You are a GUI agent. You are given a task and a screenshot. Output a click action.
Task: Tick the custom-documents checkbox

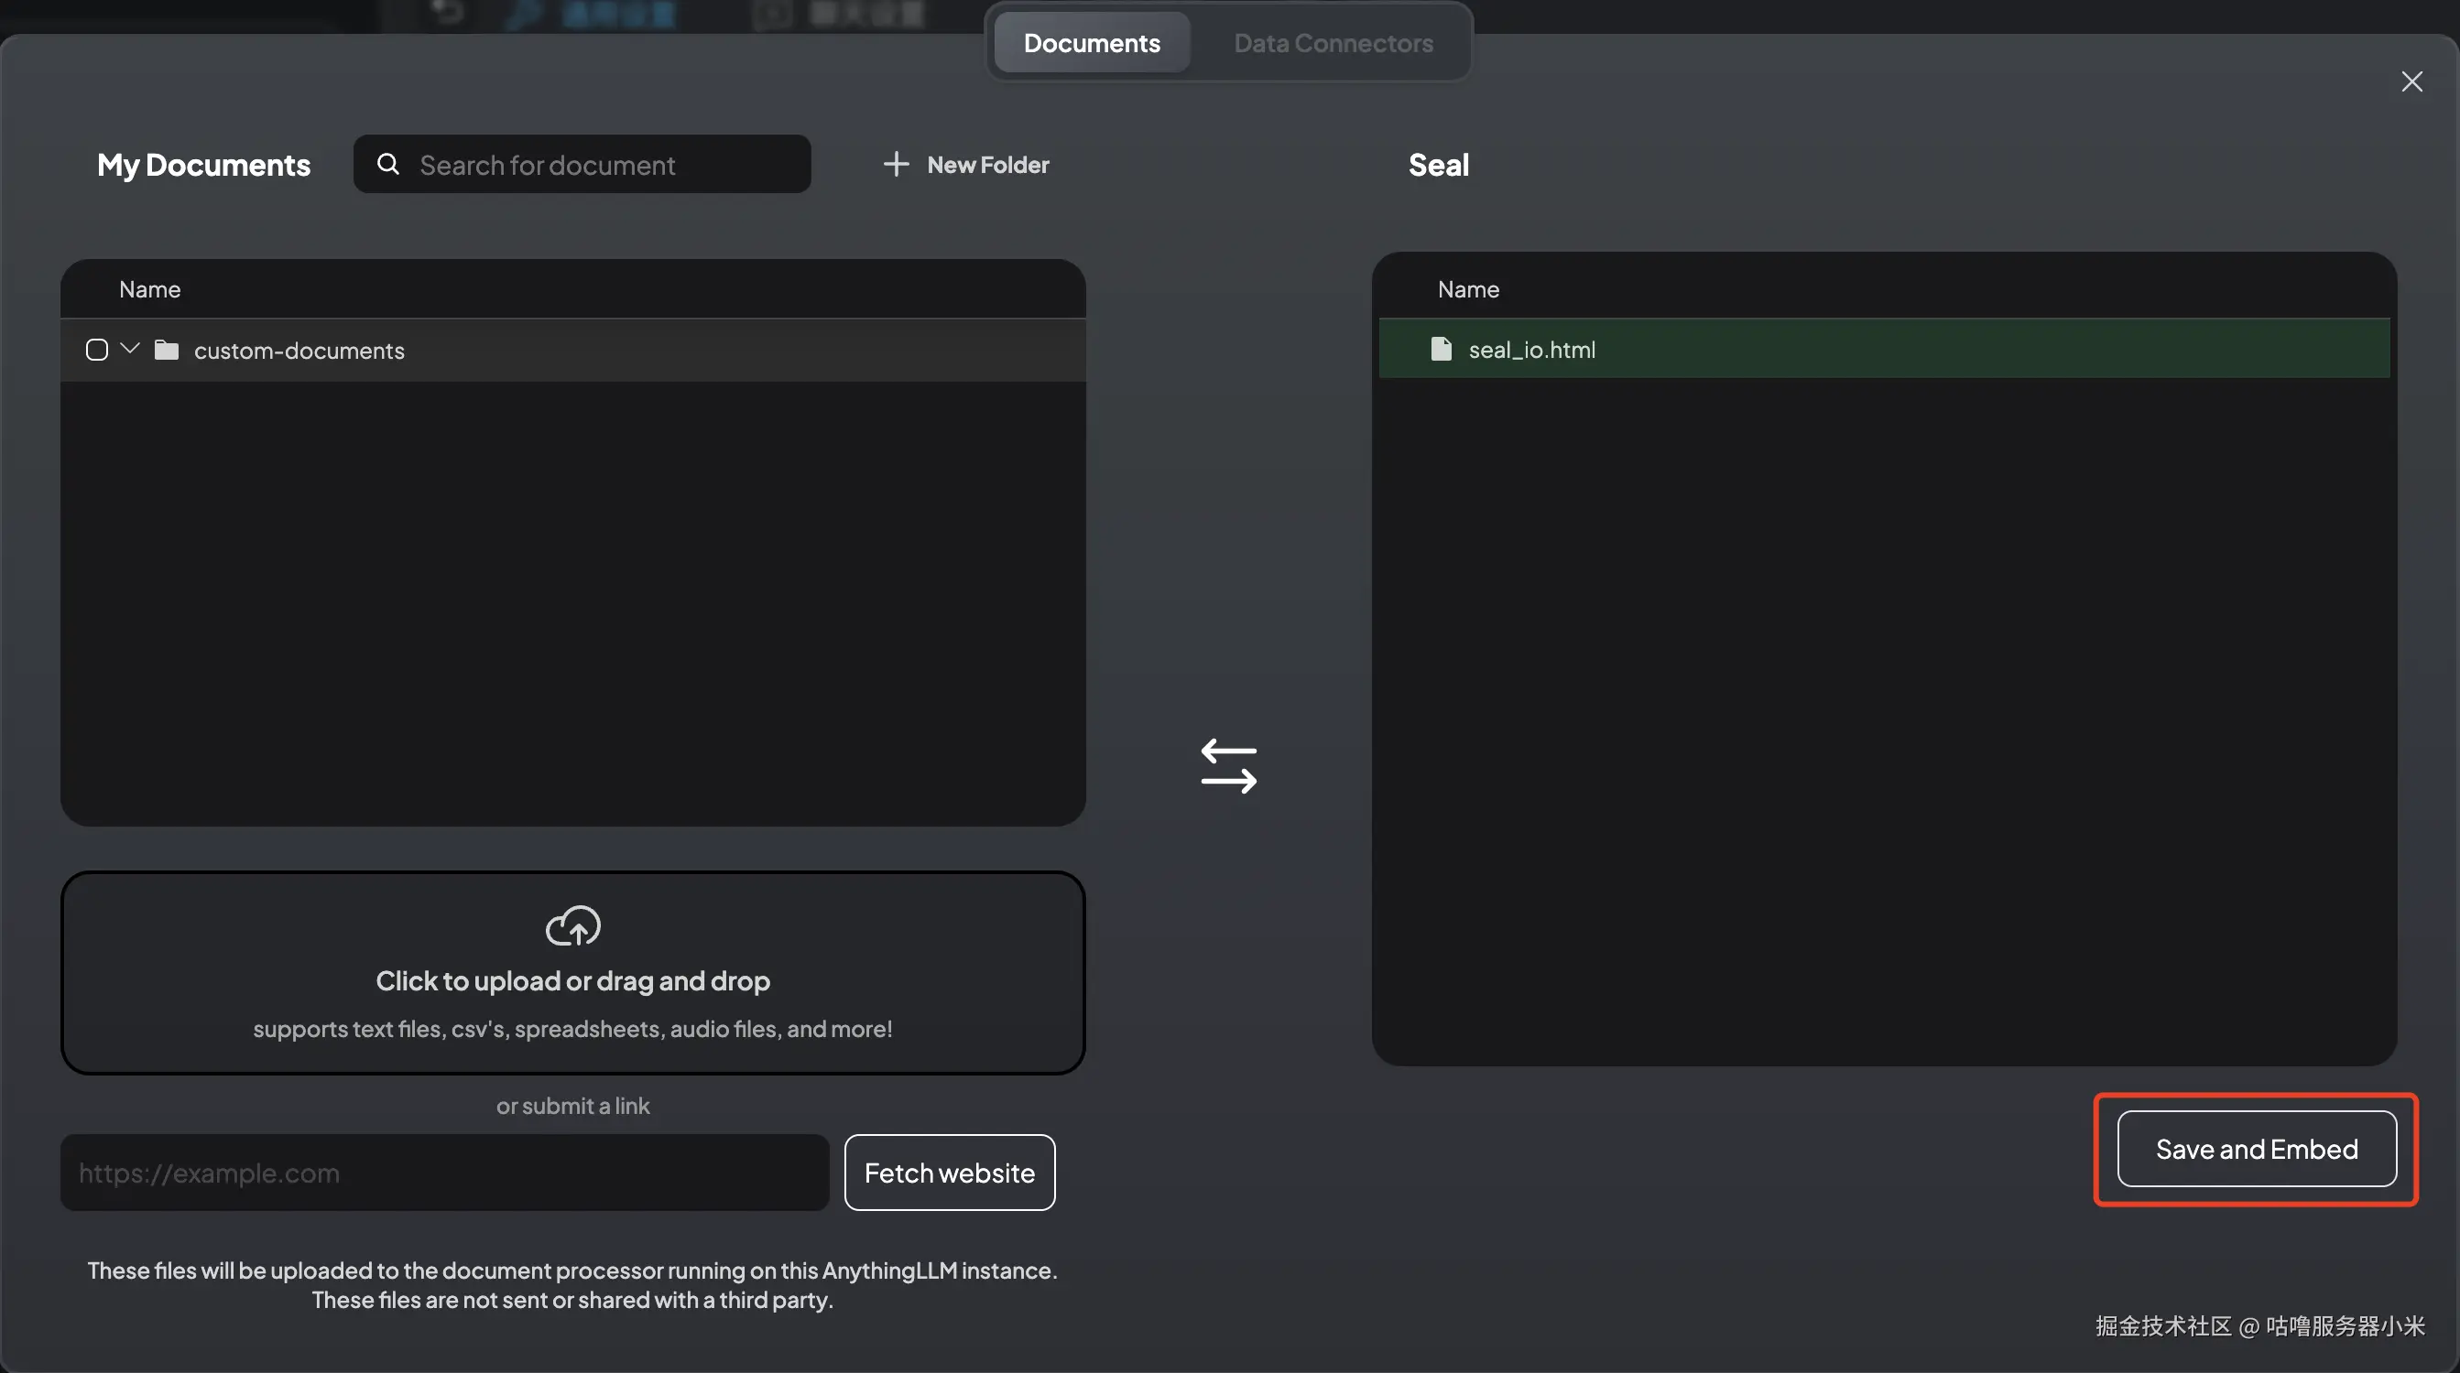coord(96,351)
